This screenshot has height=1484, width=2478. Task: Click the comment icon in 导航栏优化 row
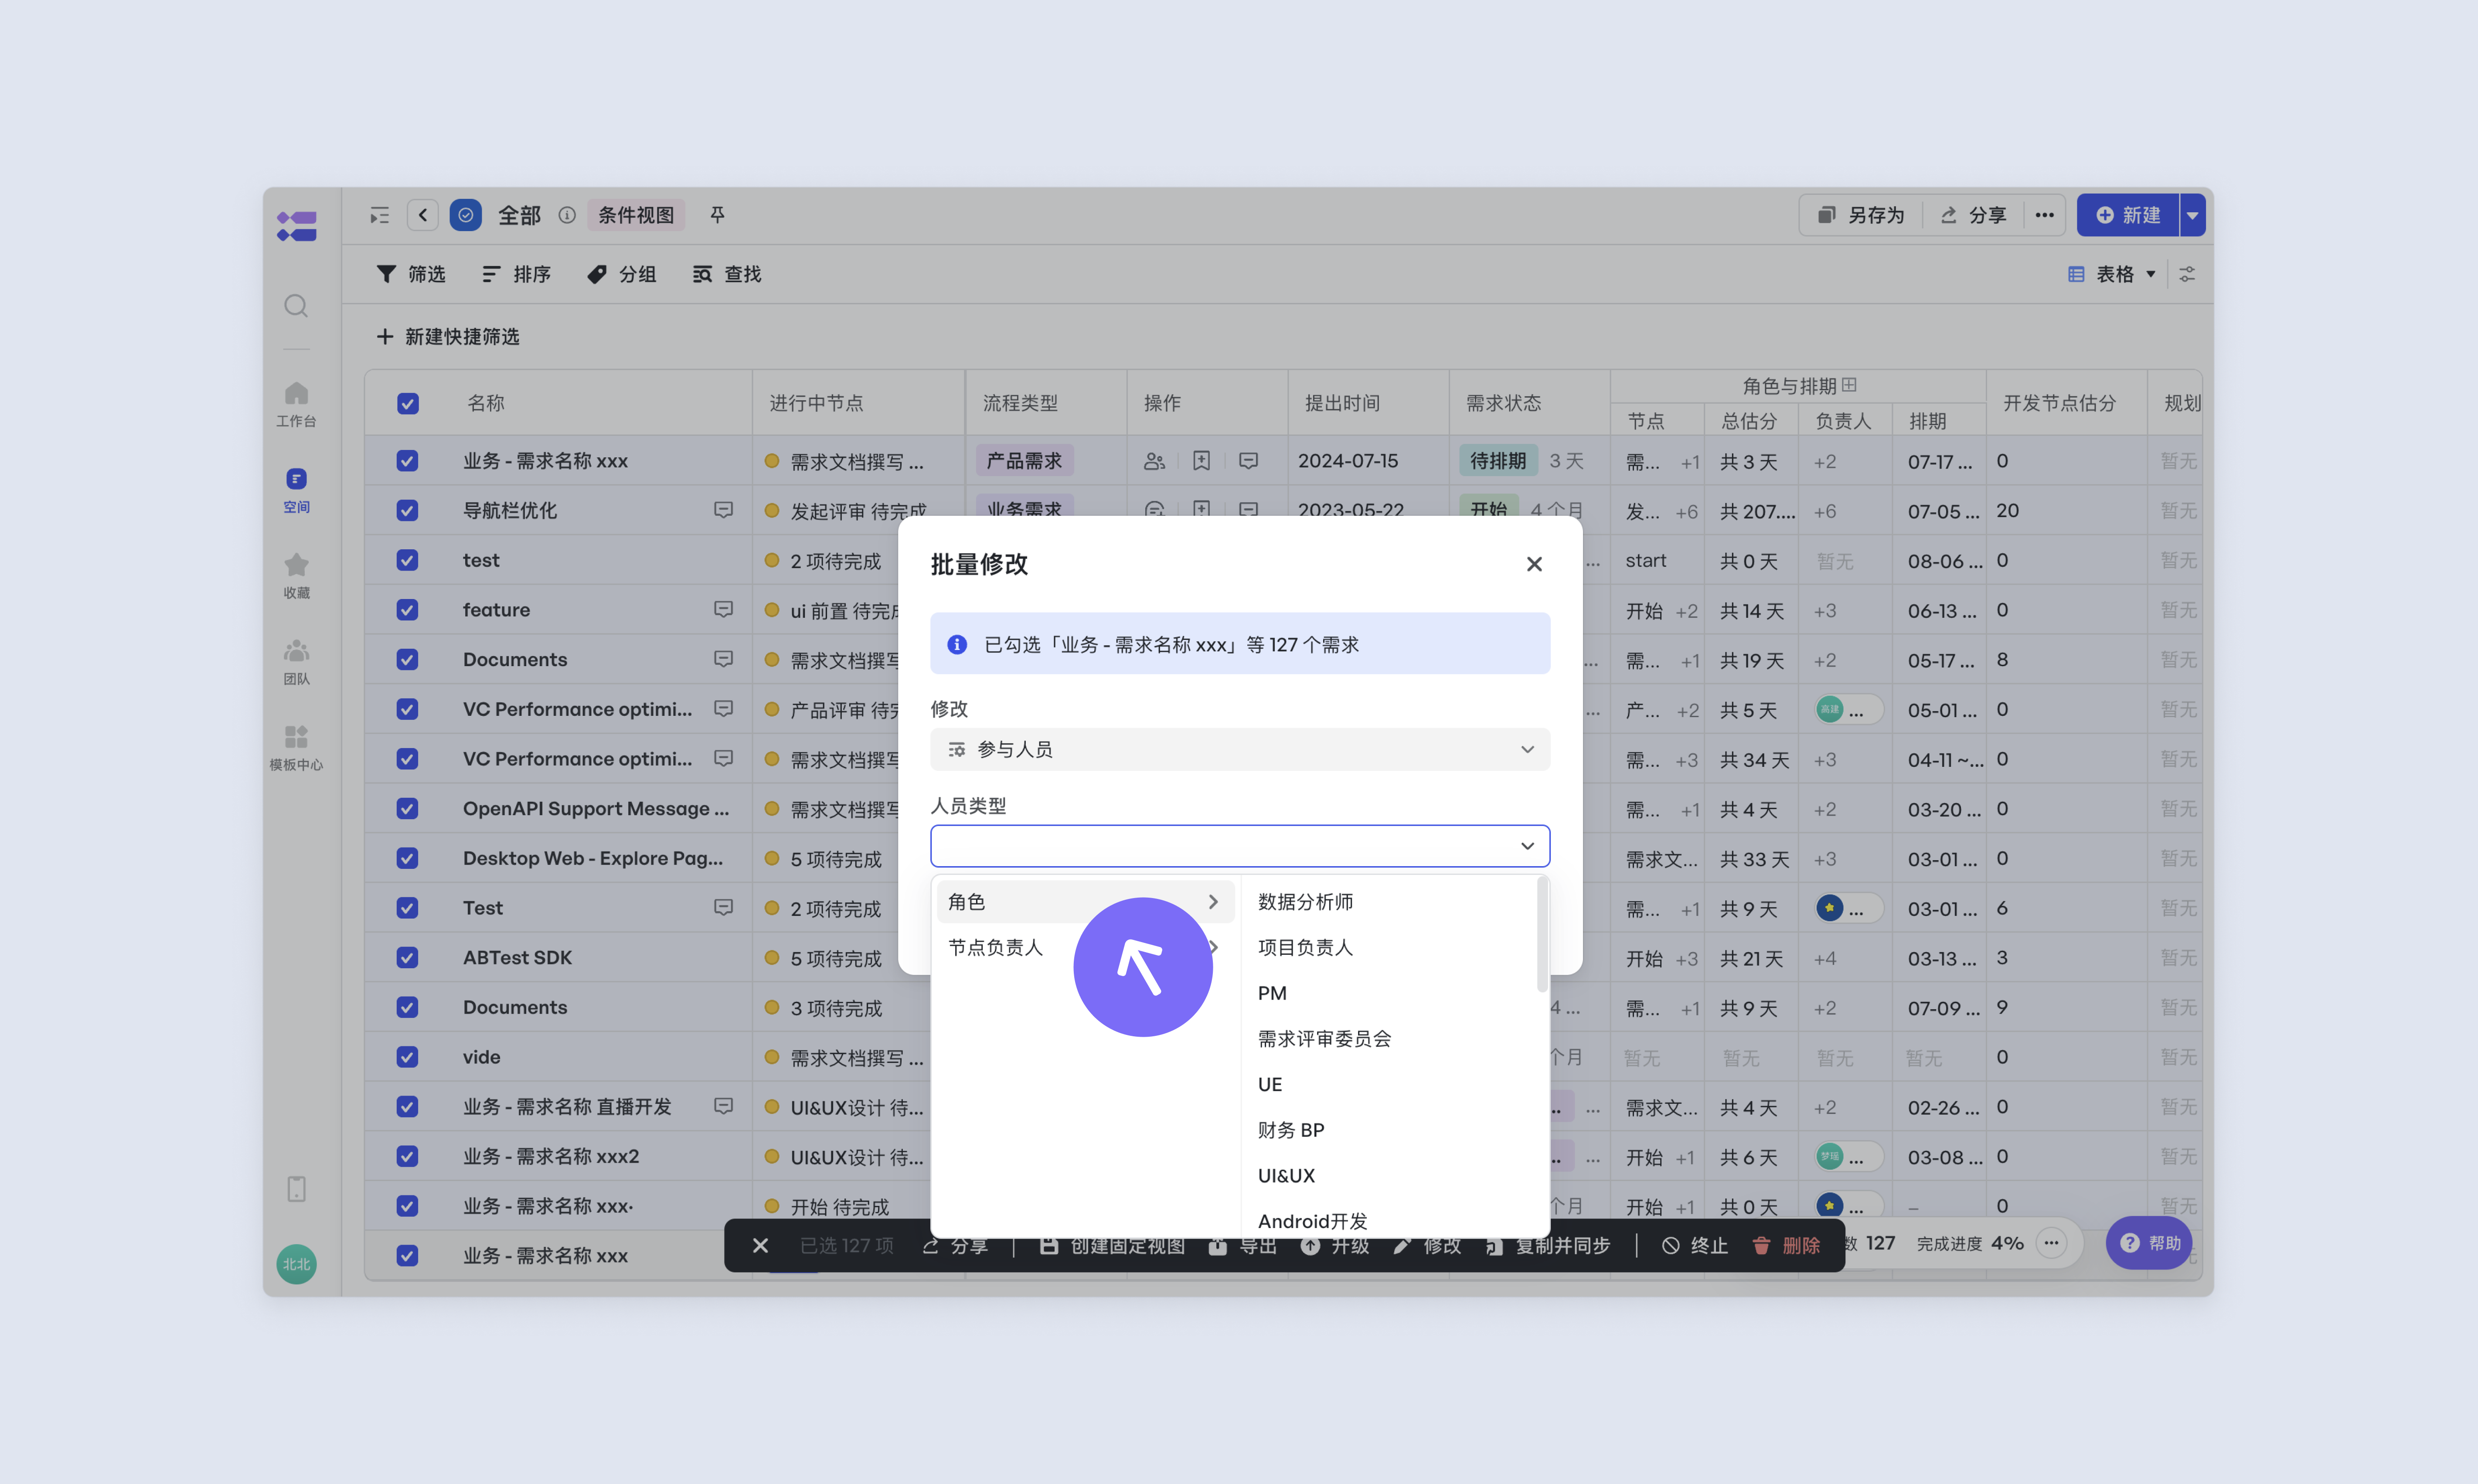[723, 510]
